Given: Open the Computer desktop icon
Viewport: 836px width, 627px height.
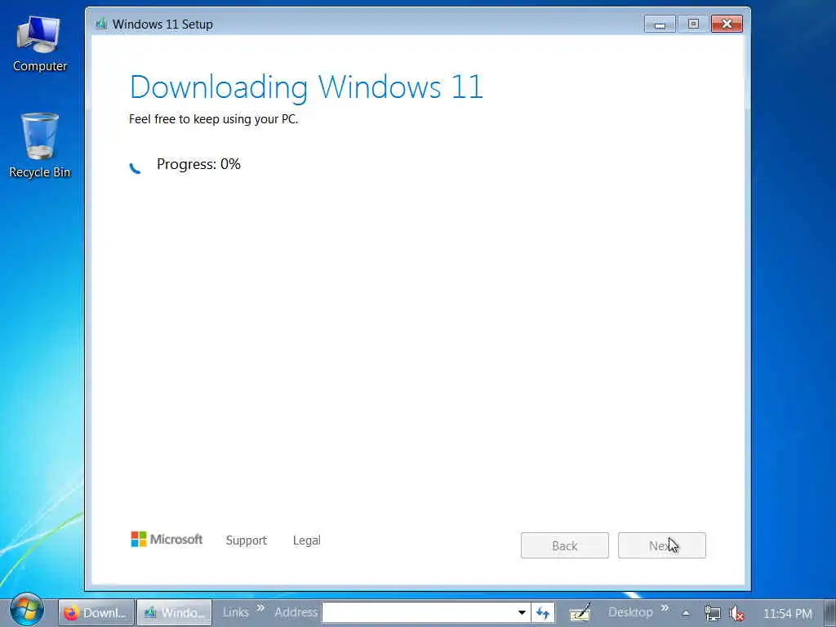Looking at the screenshot, I should pos(40,44).
